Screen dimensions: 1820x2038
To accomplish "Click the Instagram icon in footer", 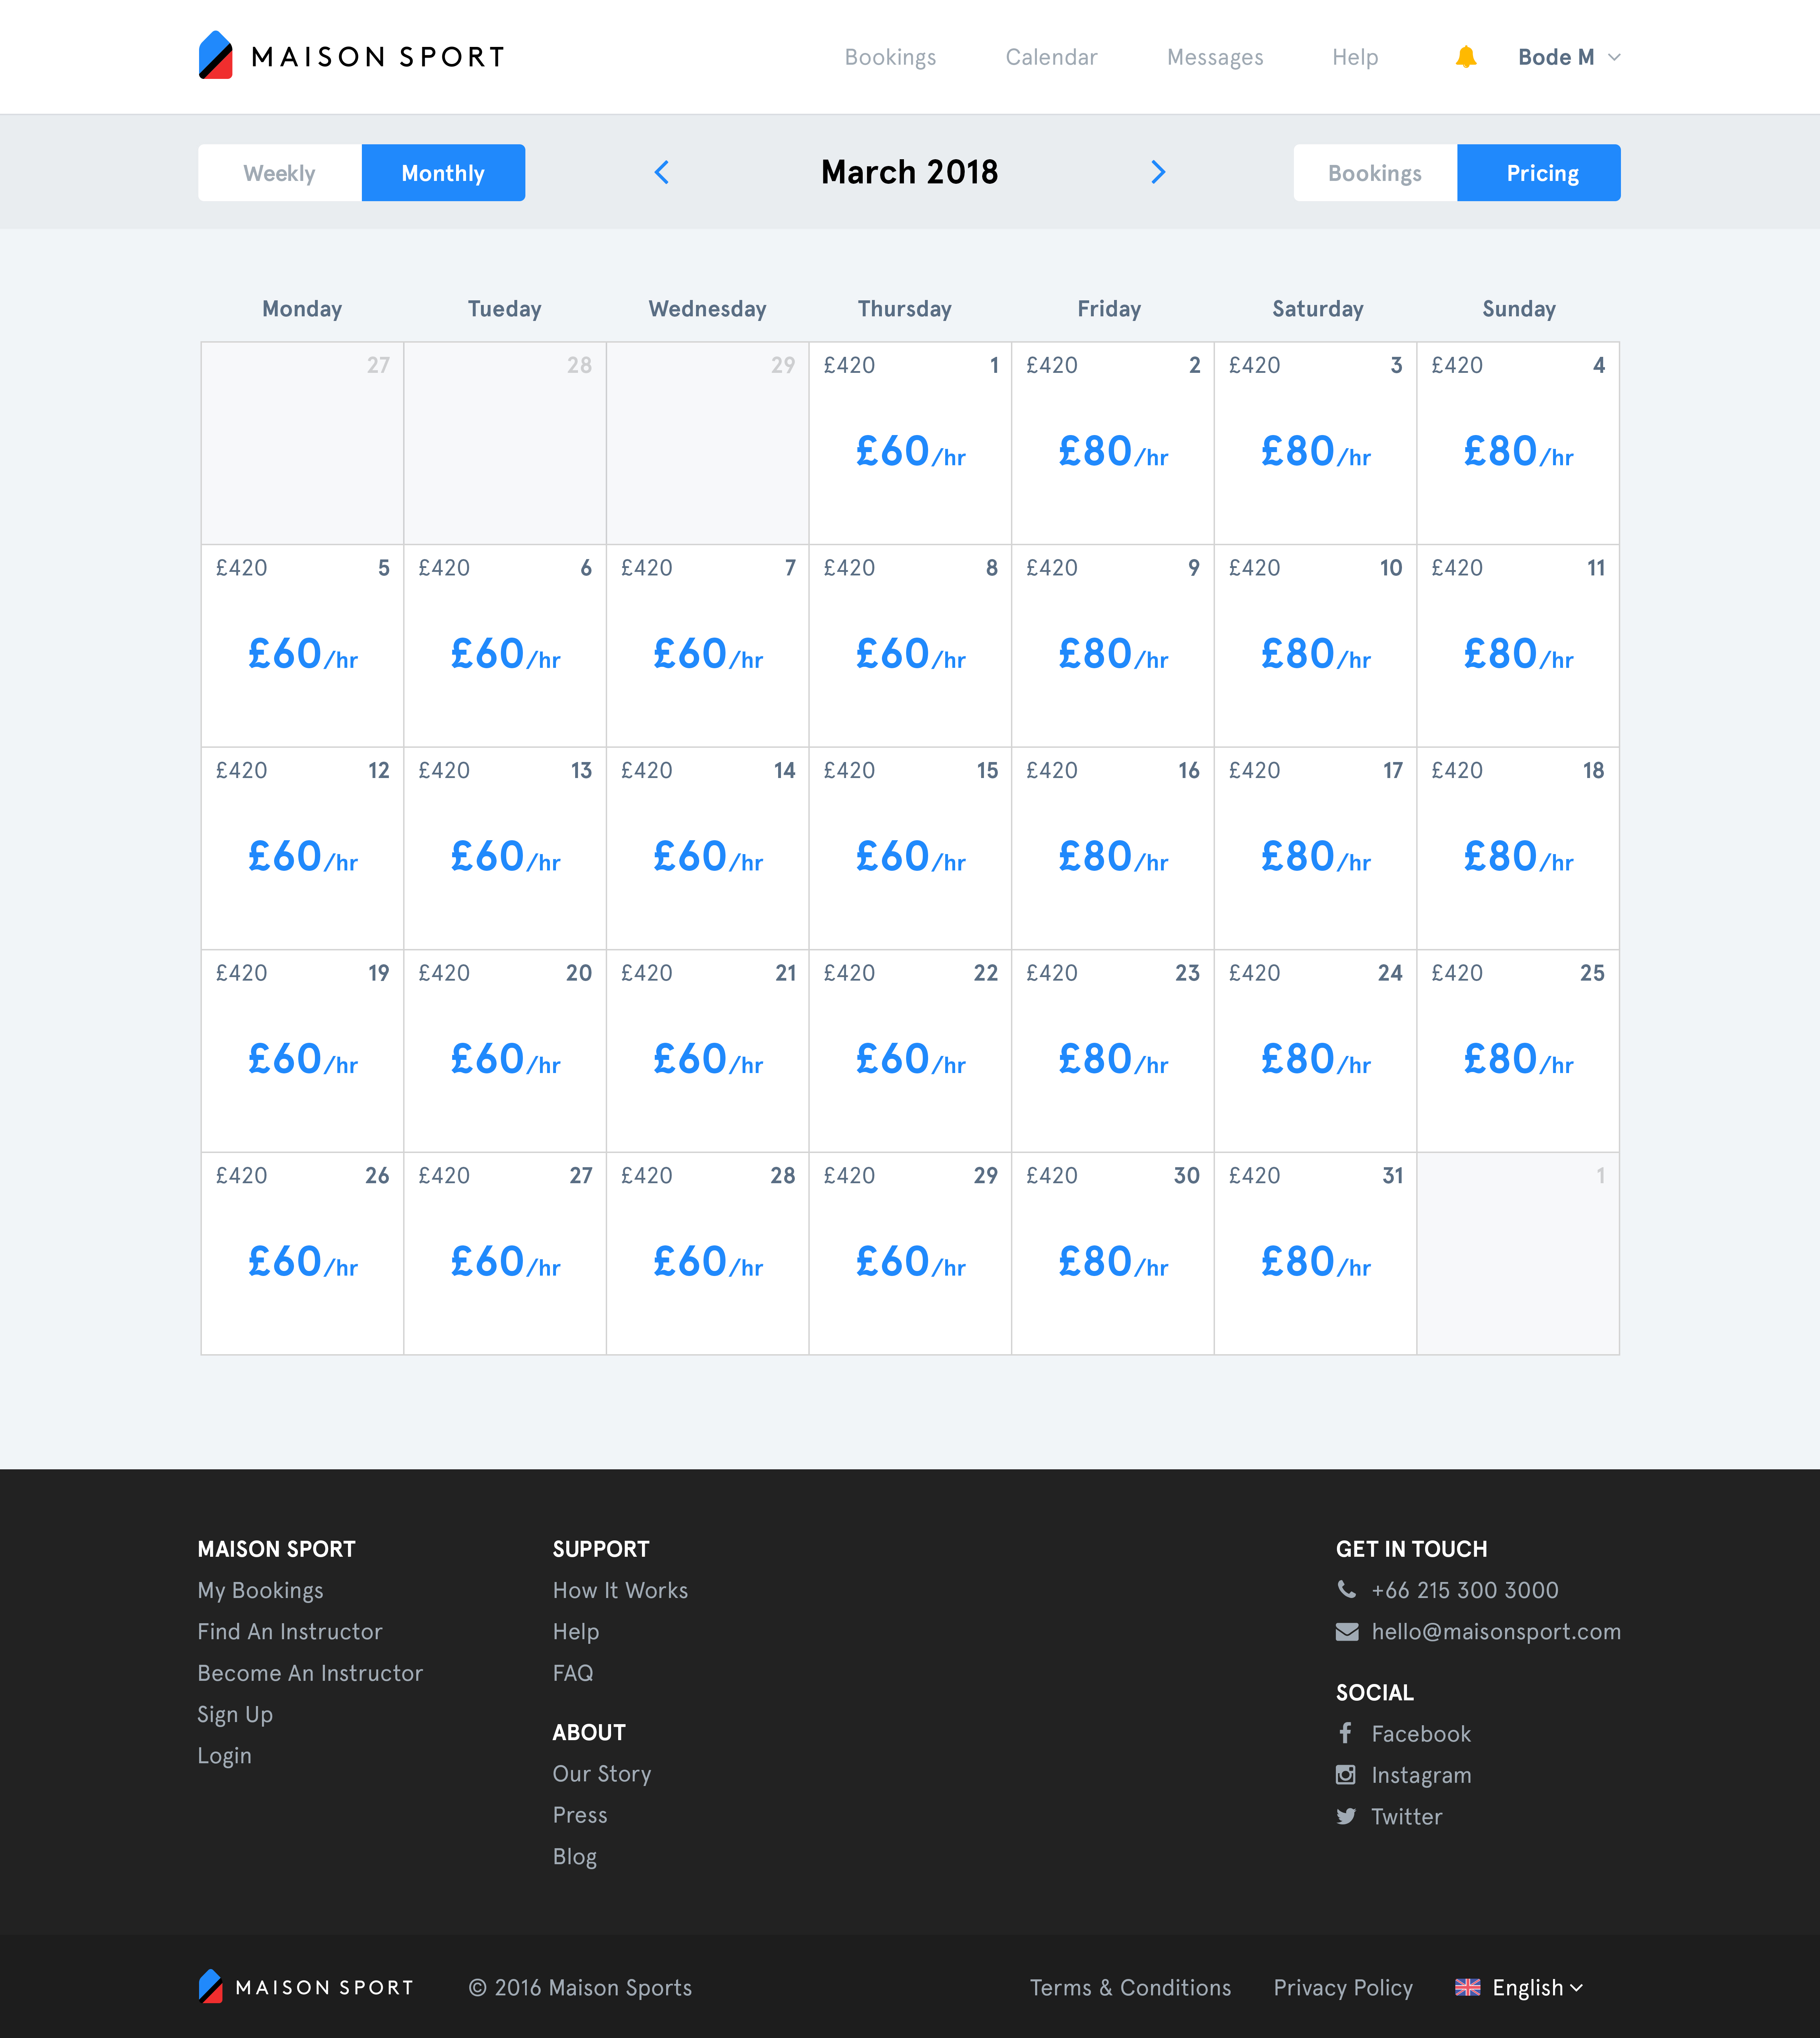I will pos(1346,1775).
